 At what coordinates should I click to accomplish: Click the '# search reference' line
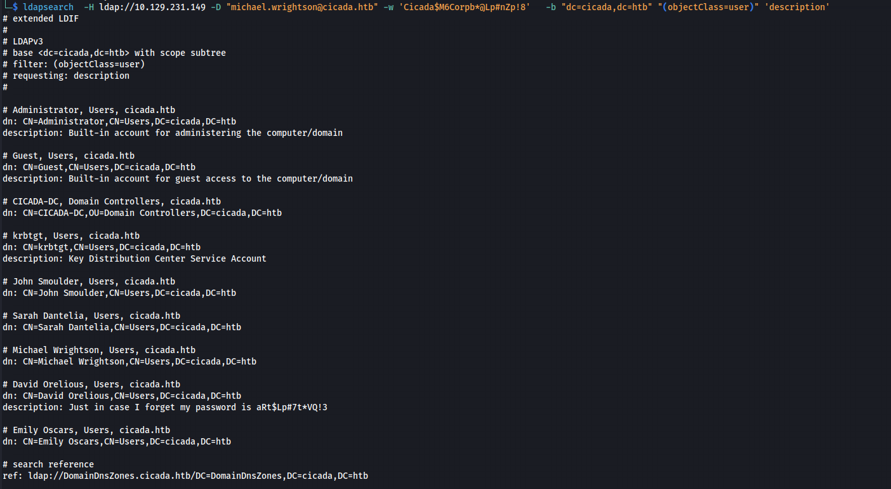[48, 464]
